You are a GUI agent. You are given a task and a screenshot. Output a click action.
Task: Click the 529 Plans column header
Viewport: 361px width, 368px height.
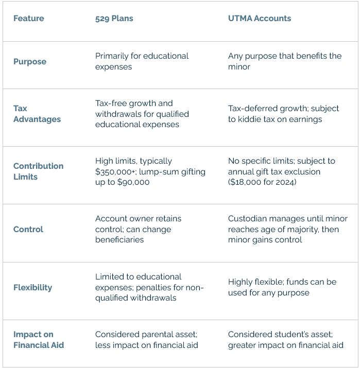pyautogui.click(x=114, y=19)
